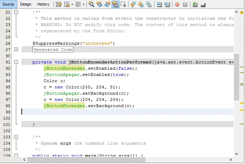Click highlighted jButtonEncender on line 92
Screen dimensions: 245x164
tap(64, 68)
